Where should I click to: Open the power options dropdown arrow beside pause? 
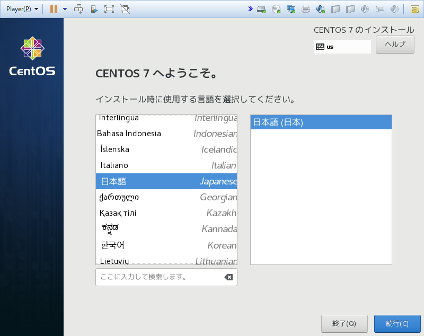tap(65, 9)
